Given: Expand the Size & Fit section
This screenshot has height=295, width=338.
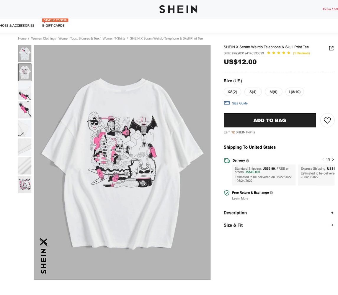Looking at the screenshot, I should coord(332,225).
